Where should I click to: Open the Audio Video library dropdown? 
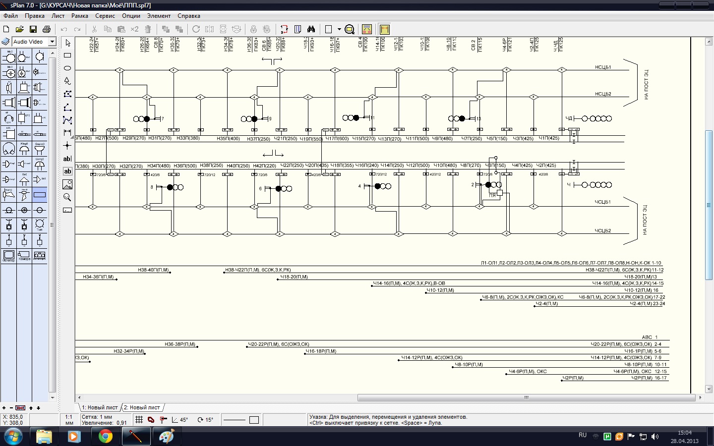(52, 42)
